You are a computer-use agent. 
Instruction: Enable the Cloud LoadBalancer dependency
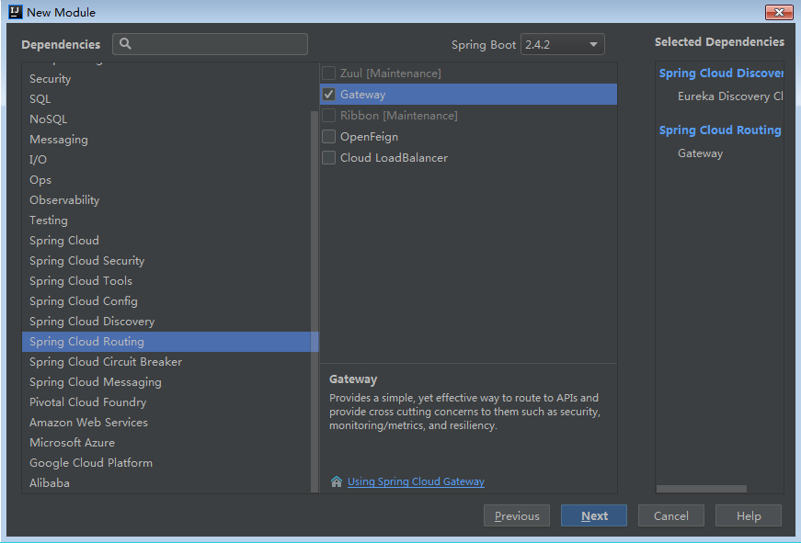click(x=328, y=157)
